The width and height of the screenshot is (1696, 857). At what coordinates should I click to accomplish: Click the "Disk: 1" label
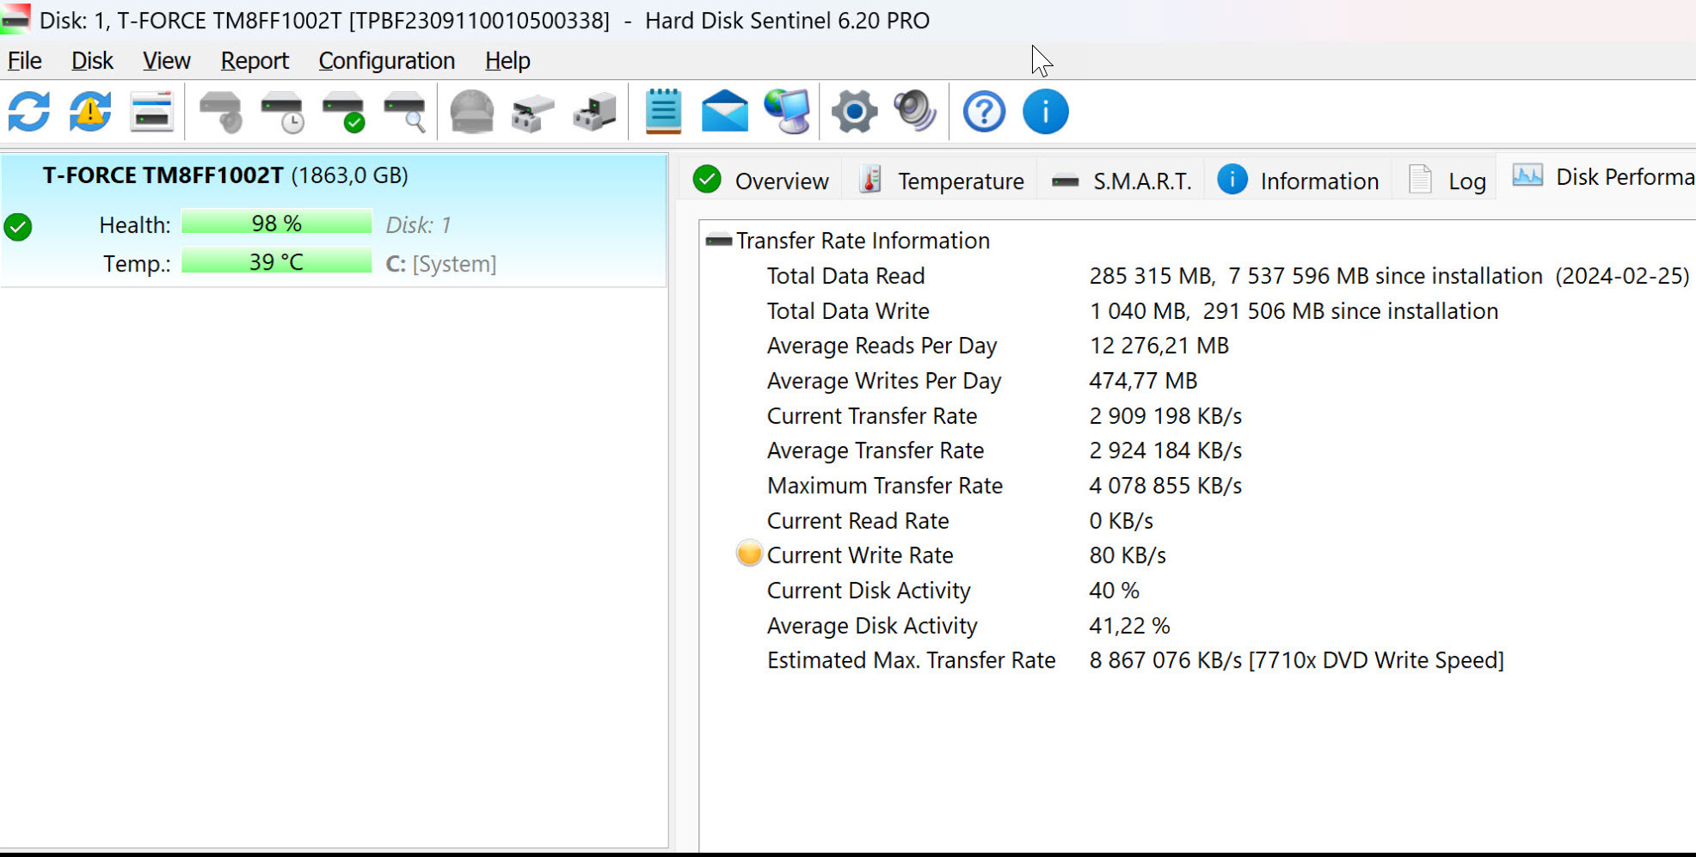tap(418, 225)
